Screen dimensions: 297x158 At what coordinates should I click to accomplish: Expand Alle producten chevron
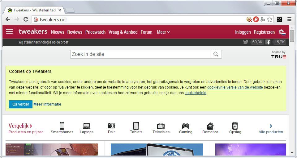pyautogui.click(x=271, y=126)
